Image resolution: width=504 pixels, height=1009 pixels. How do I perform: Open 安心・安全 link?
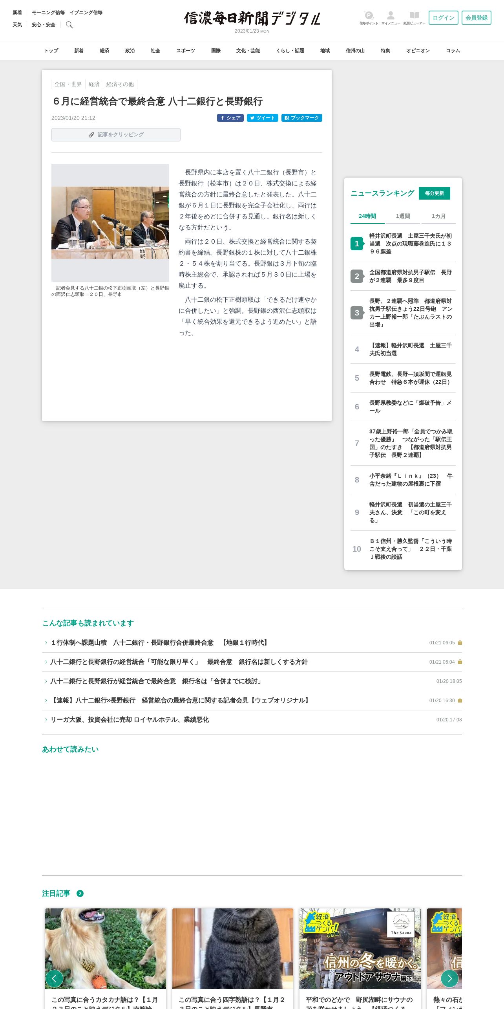[x=44, y=25]
